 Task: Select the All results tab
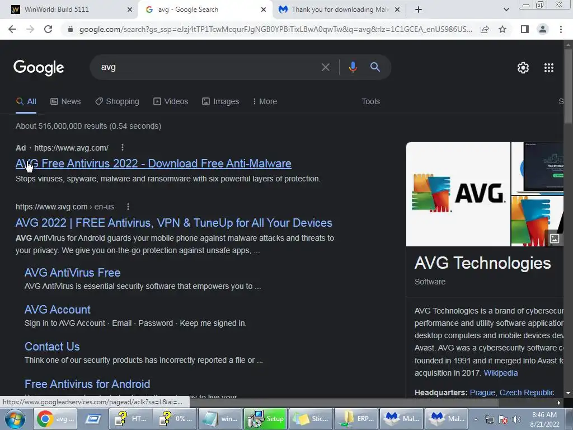tap(26, 101)
